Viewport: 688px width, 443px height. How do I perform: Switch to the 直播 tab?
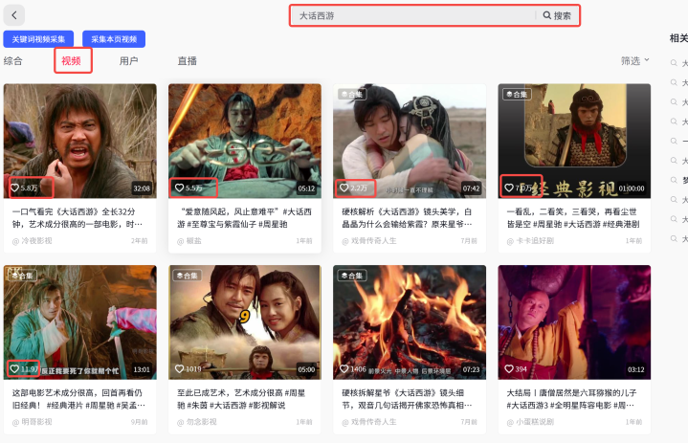(187, 61)
